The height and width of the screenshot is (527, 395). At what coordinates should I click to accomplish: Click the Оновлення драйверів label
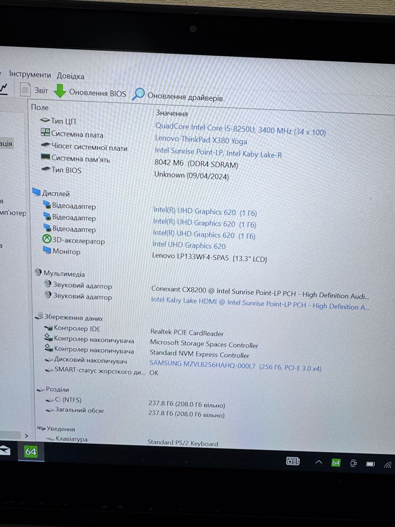(x=185, y=97)
